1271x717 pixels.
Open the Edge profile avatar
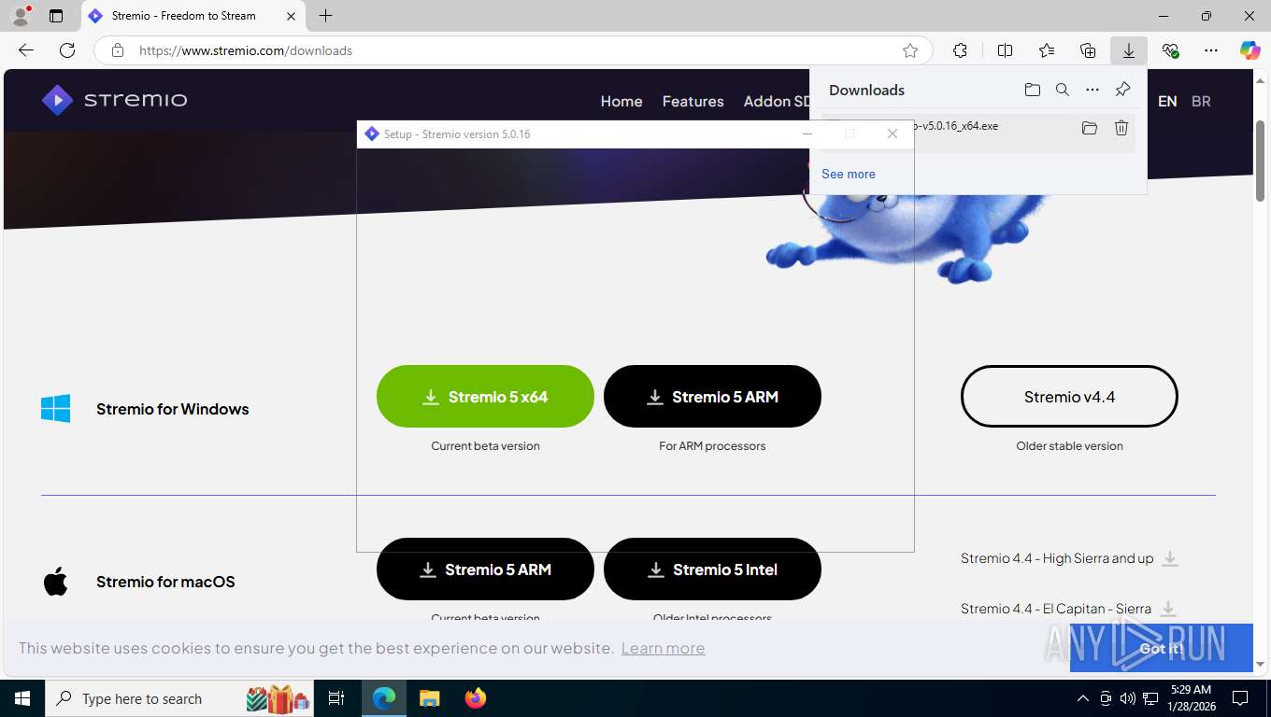point(21,16)
